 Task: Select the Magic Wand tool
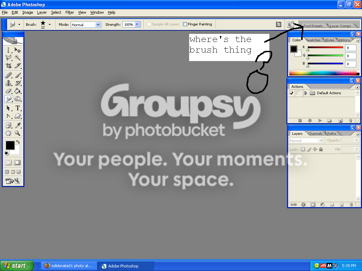pos(18,58)
